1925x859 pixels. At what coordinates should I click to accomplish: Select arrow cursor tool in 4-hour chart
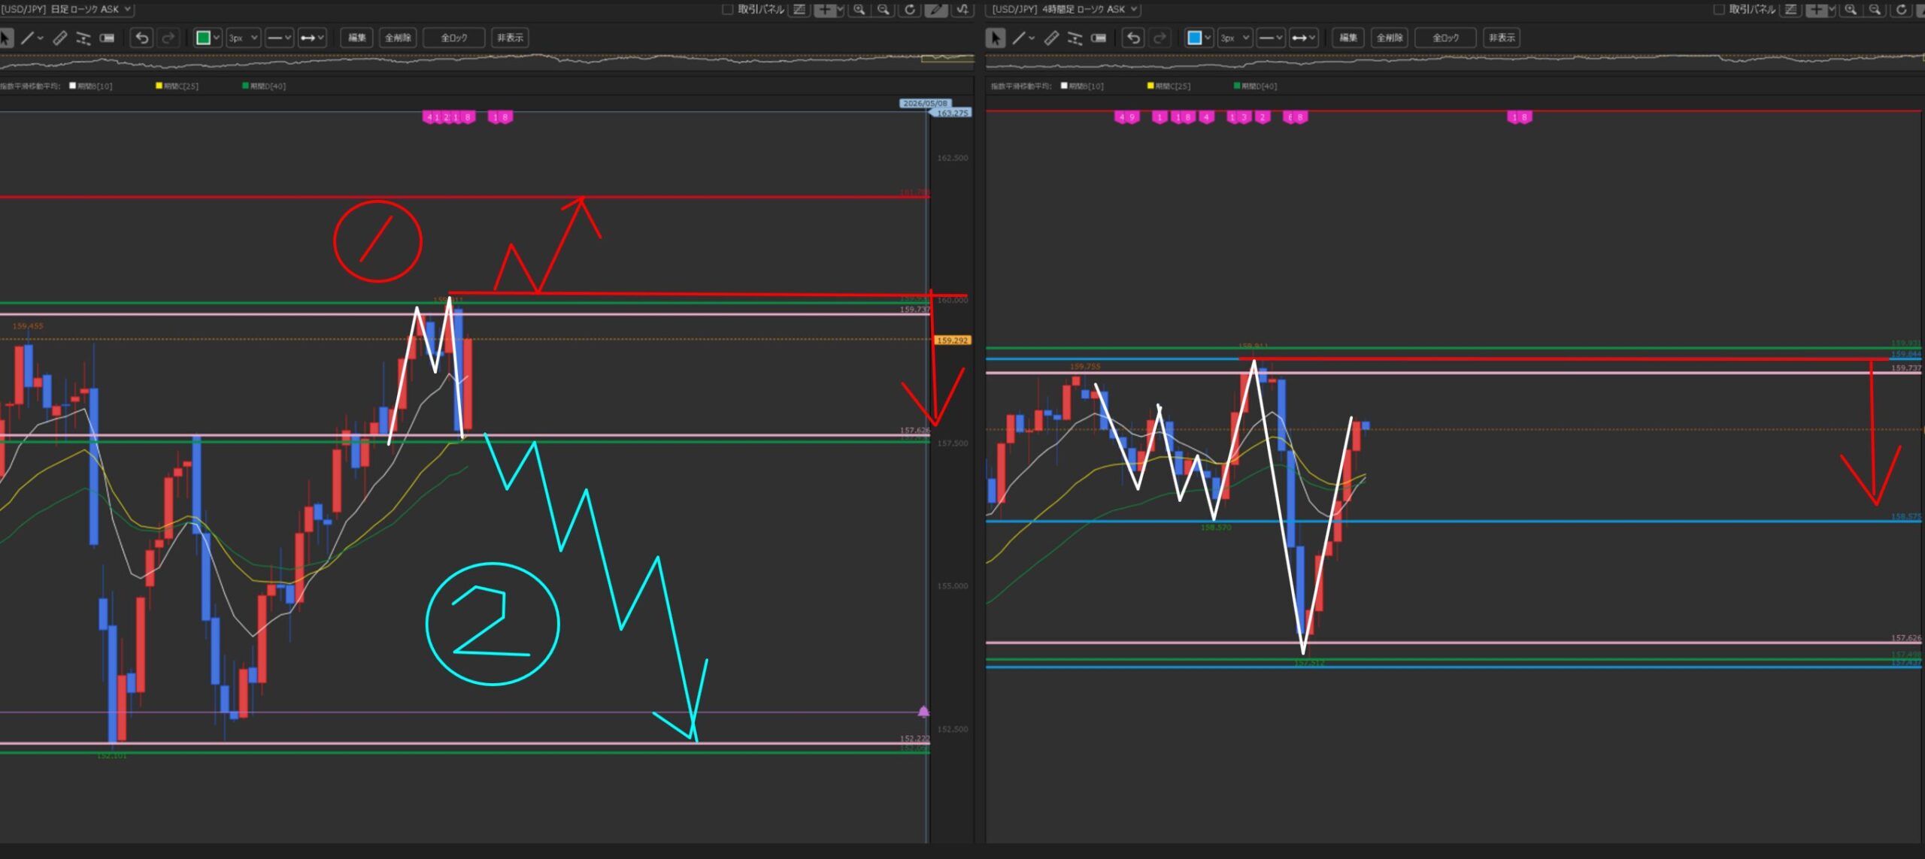[995, 38]
